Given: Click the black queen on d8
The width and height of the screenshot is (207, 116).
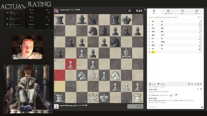Looking at the screenshot, I should point(93,20).
